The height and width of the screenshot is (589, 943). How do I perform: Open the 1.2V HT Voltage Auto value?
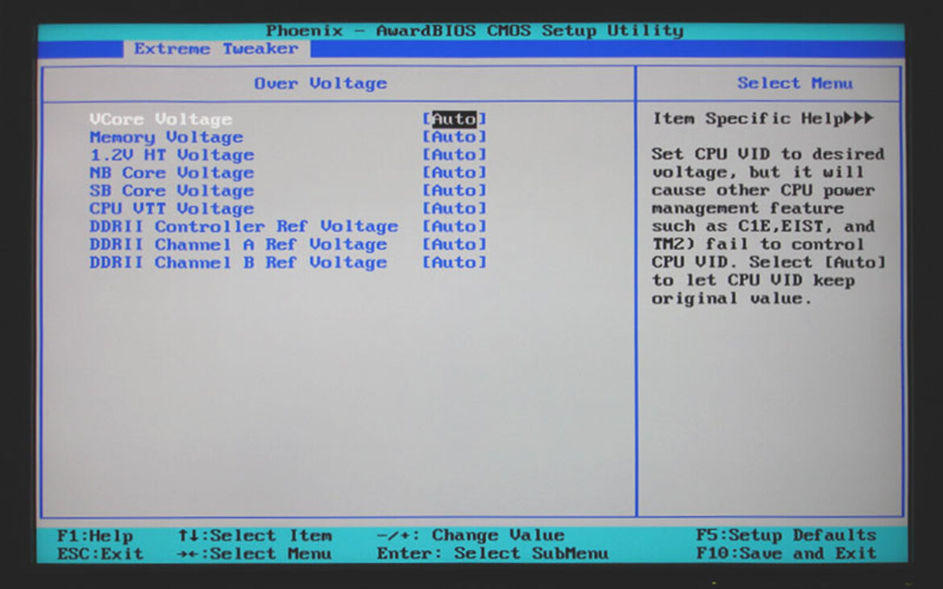454,155
